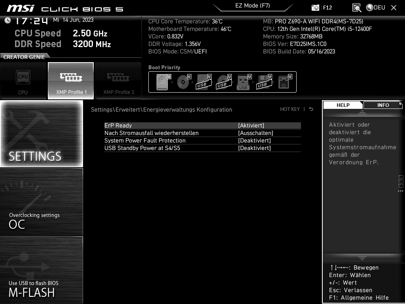
Task: Close the BIOS with the X icon
Action: [x=394, y=8]
